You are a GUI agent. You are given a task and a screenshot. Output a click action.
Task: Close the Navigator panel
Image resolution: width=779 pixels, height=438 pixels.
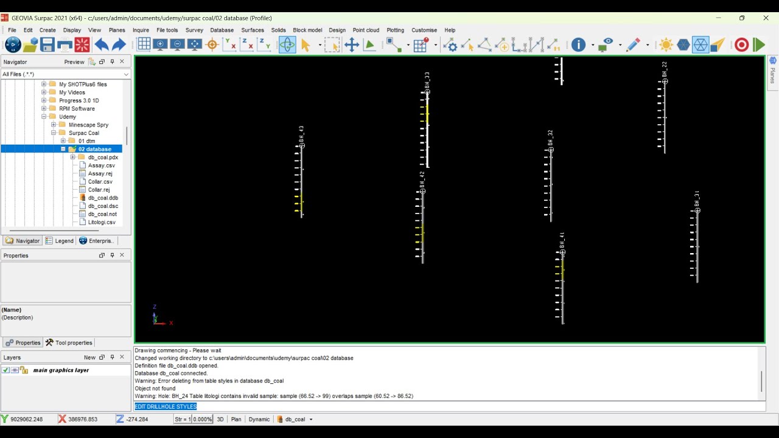[x=122, y=61]
